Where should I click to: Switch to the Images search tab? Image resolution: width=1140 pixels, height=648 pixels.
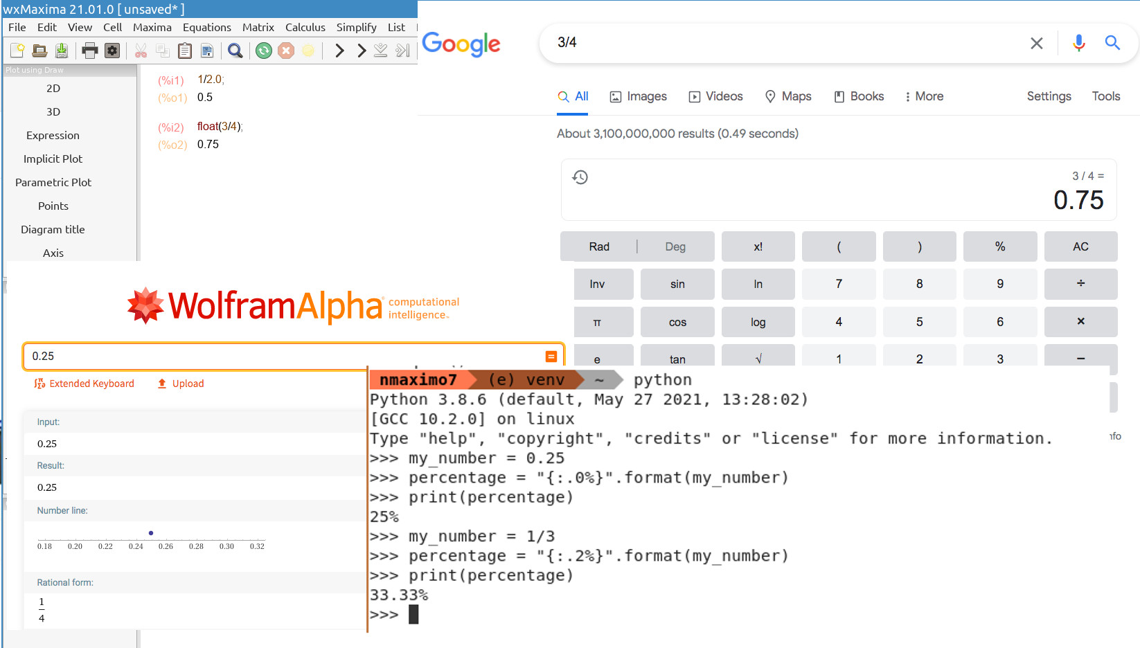(x=638, y=96)
